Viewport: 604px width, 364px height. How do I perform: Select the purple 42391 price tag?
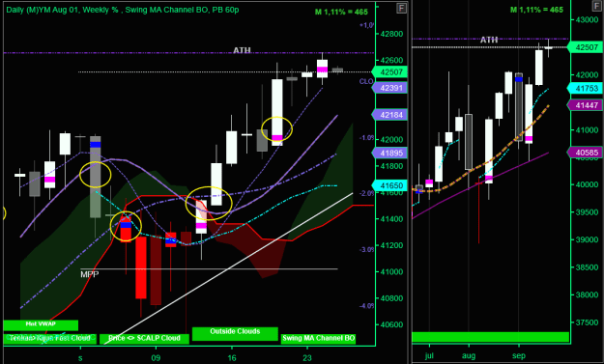point(389,88)
